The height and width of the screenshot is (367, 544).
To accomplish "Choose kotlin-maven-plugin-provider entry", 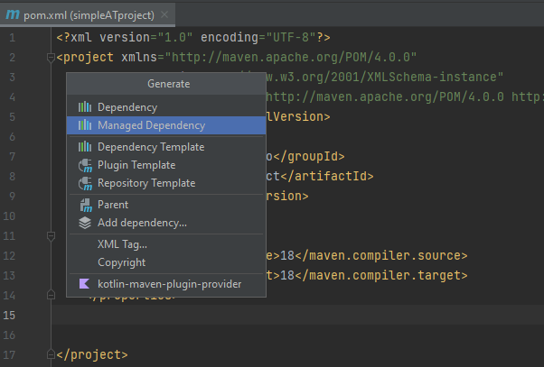I will click(166, 284).
